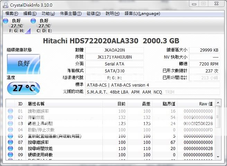Click the power on hours field 213 小時
This screenshot has height=166, width=227.
pyautogui.click(x=205, y=78)
